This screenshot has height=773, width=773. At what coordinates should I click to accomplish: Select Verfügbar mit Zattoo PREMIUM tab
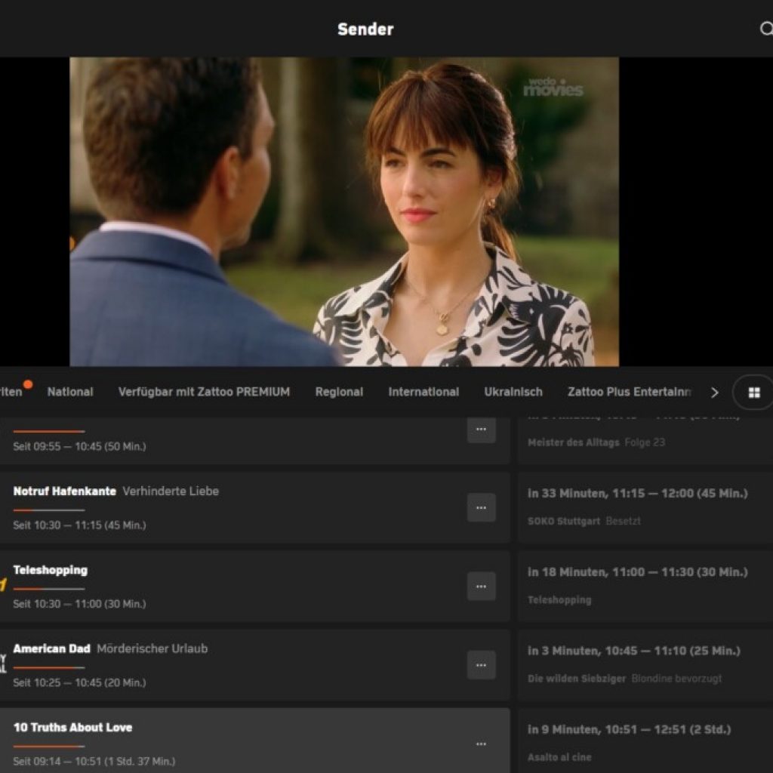click(204, 392)
